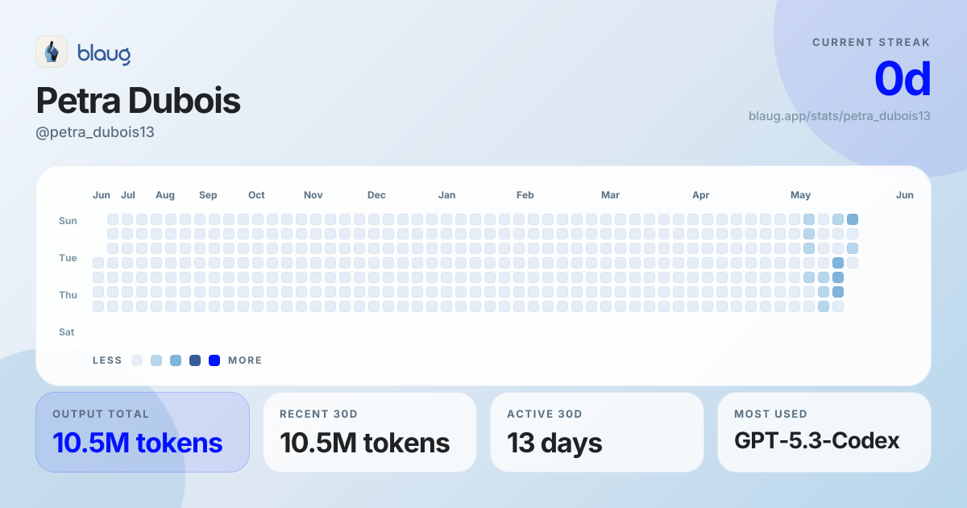Open the blaug.app/stats/petra_dubois13 link
This screenshot has width=967, height=508.
tap(840, 116)
